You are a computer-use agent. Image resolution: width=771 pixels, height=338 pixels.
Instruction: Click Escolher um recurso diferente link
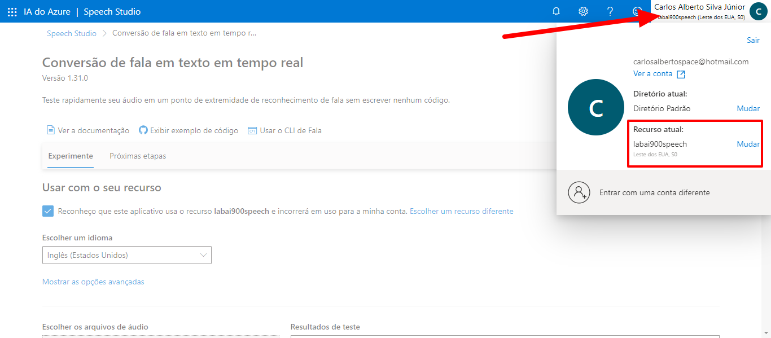click(x=462, y=211)
